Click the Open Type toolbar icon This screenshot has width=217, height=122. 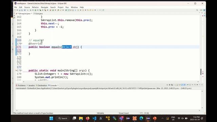pyautogui.click(x=58, y=10)
